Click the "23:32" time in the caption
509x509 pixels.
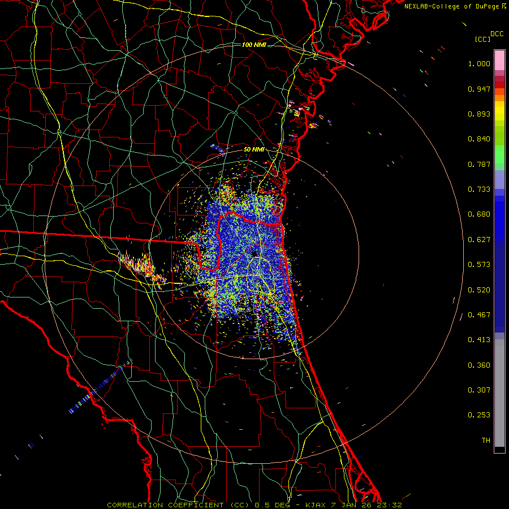(389, 505)
